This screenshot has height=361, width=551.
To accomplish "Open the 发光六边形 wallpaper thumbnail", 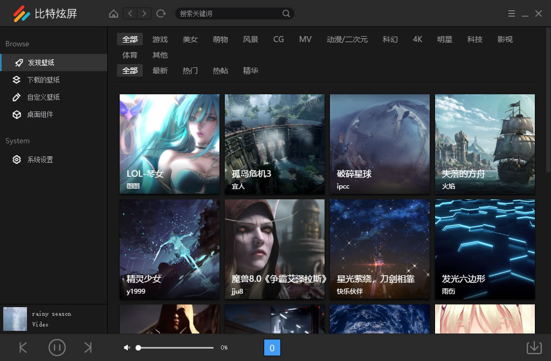I will point(485,249).
